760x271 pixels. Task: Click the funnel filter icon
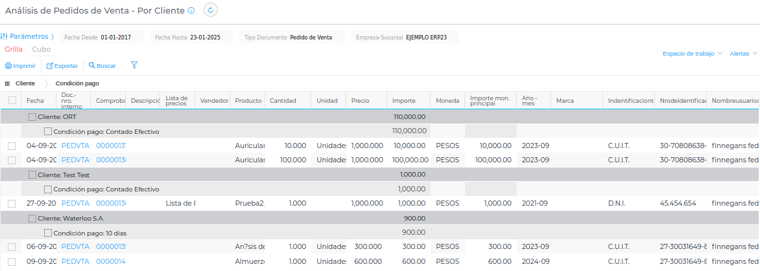coord(134,65)
